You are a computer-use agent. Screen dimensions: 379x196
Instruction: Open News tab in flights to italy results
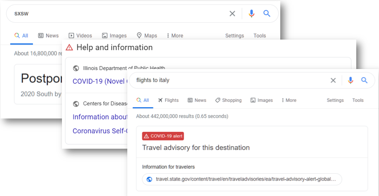click(197, 100)
